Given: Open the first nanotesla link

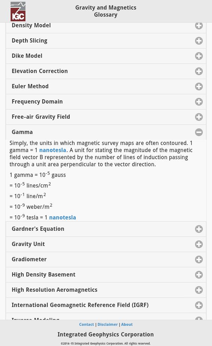Looking at the screenshot, I should tap(52, 150).
